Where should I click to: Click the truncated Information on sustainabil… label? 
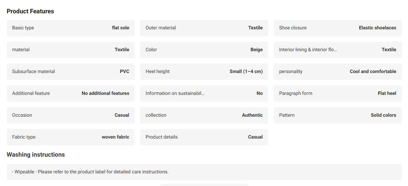(175, 94)
